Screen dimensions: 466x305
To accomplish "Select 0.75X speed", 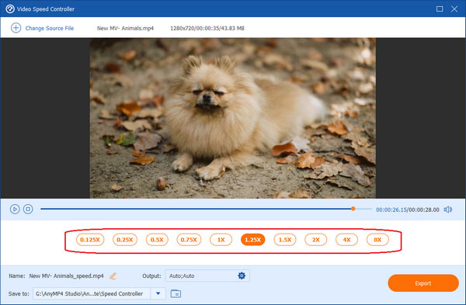I will 189,240.
